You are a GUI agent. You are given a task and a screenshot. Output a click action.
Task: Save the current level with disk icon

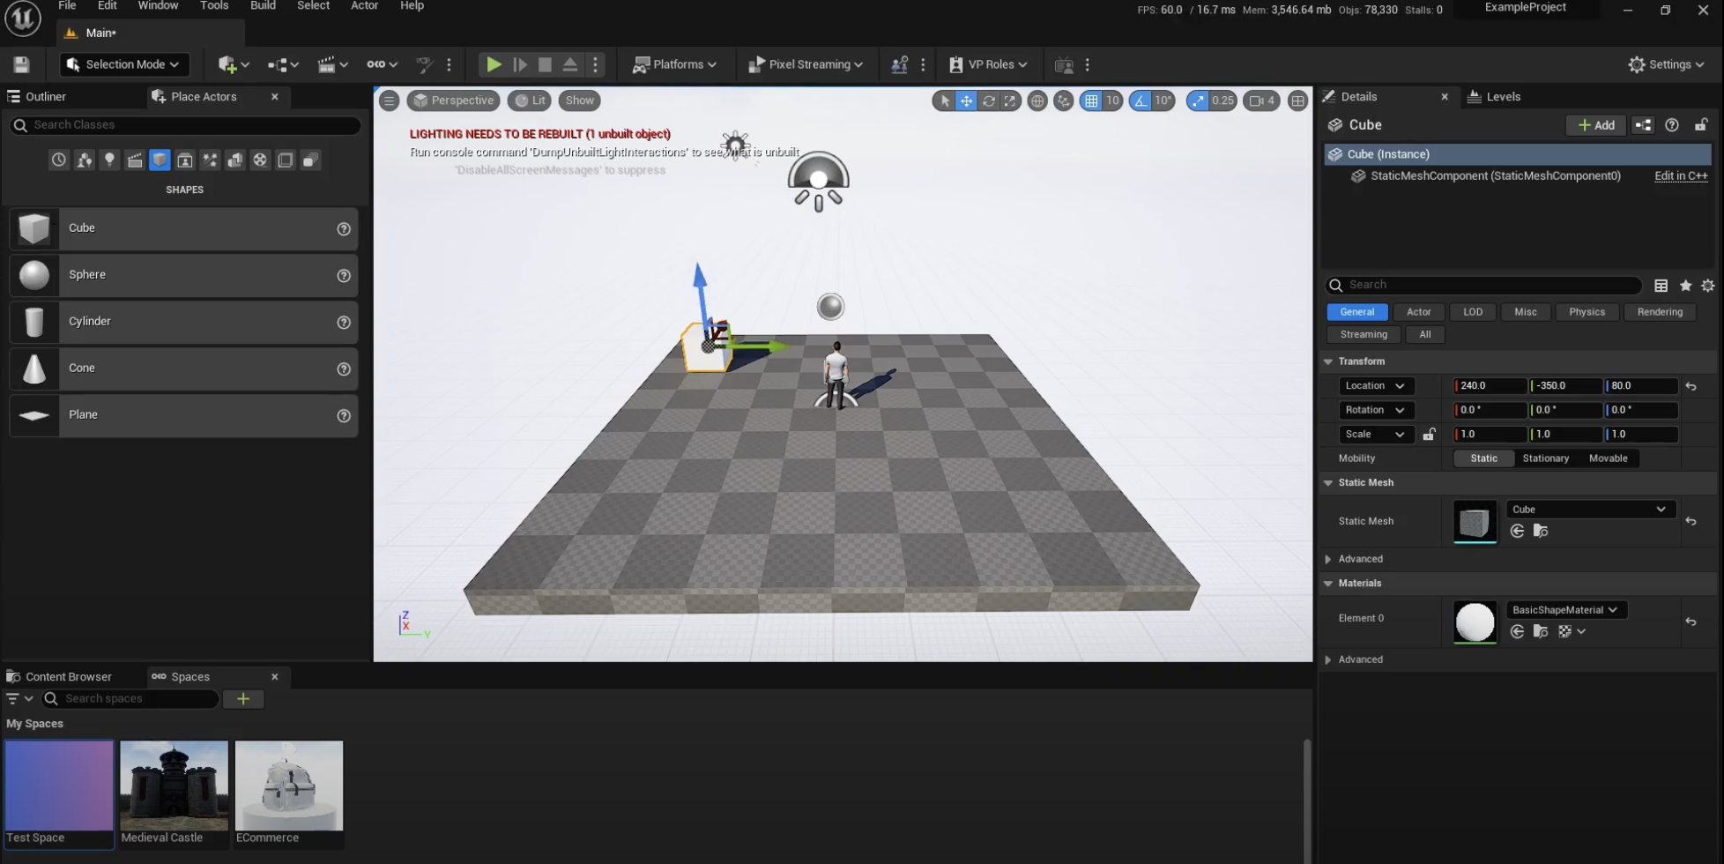coord(22,64)
